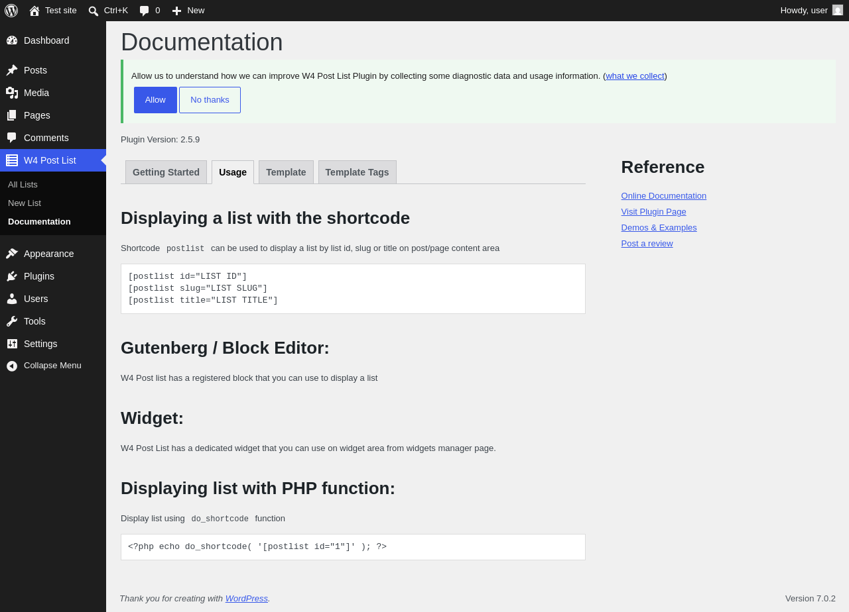Click the No thanks button

(x=210, y=100)
